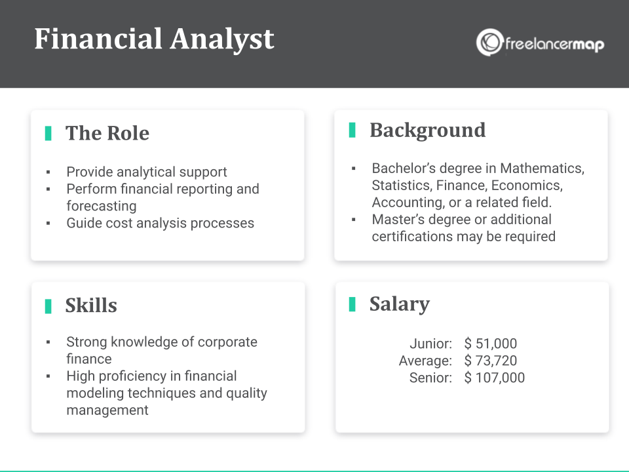Click the Salary heading

(x=400, y=304)
